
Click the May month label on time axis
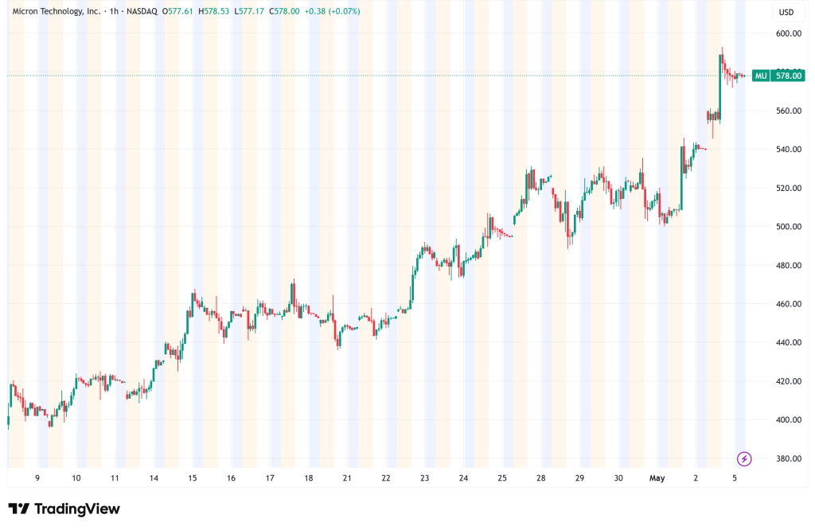(657, 478)
